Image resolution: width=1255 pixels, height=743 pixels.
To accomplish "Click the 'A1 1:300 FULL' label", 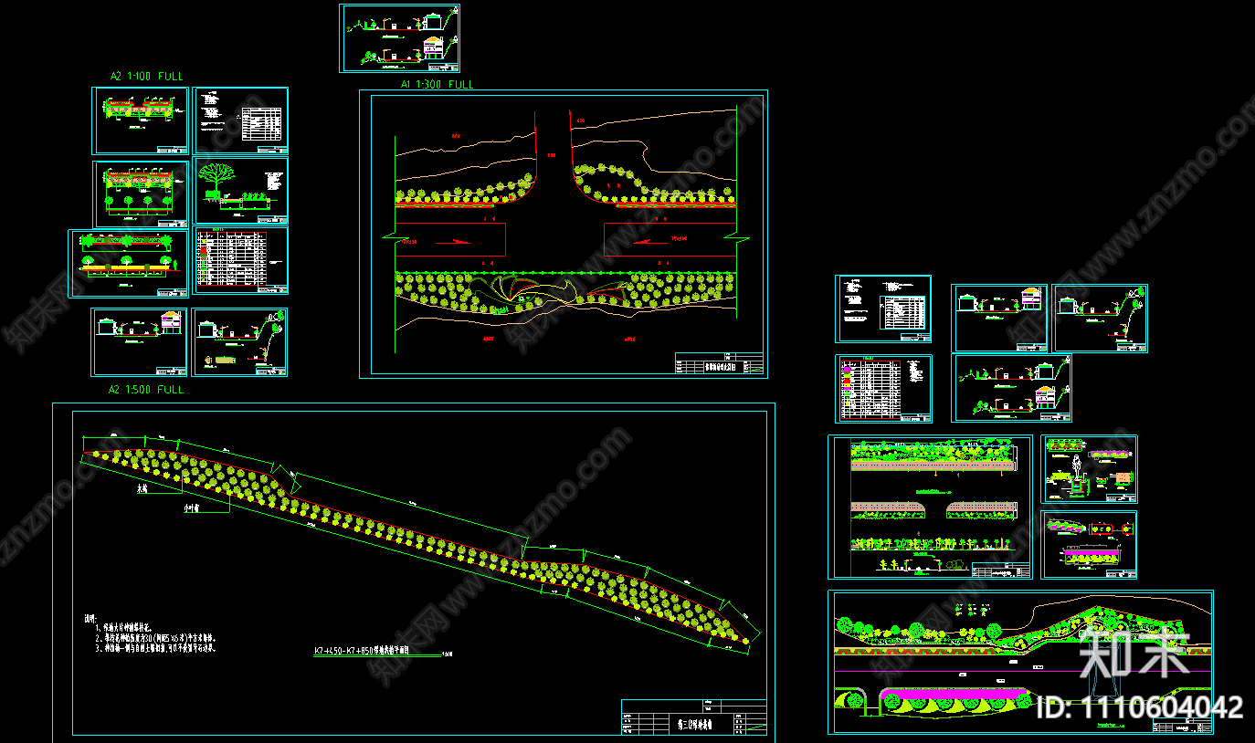I will point(437,84).
